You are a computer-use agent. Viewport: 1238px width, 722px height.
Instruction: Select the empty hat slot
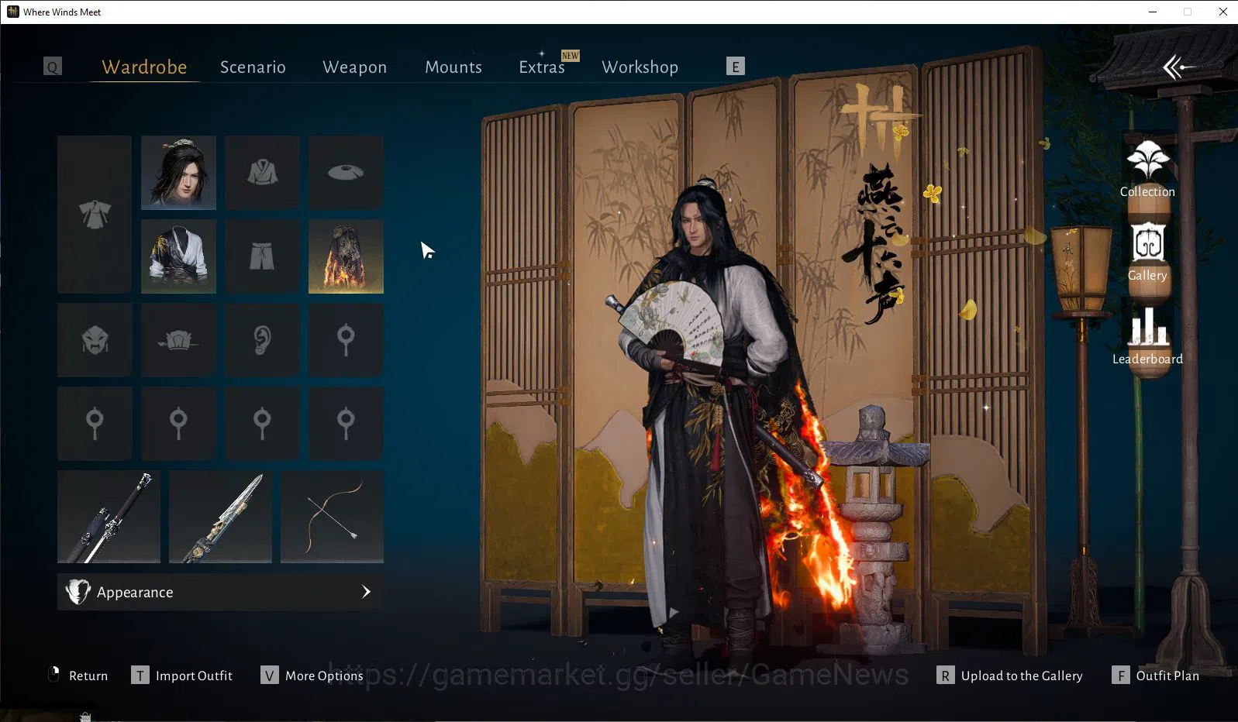pyautogui.click(x=346, y=173)
